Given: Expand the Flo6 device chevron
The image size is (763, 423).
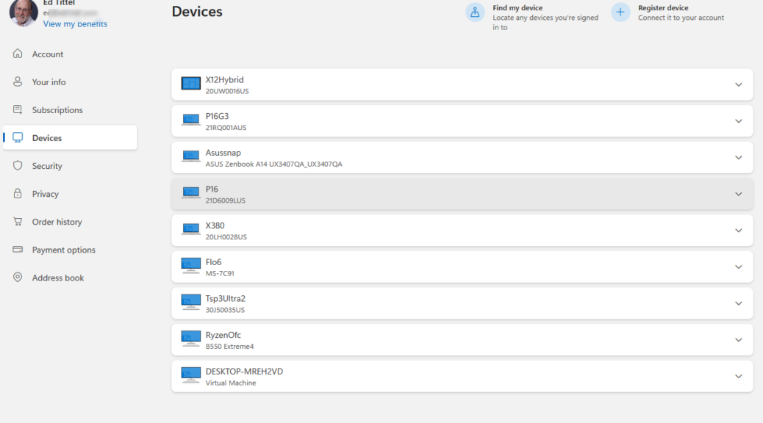Looking at the screenshot, I should click(x=738, y=267).
